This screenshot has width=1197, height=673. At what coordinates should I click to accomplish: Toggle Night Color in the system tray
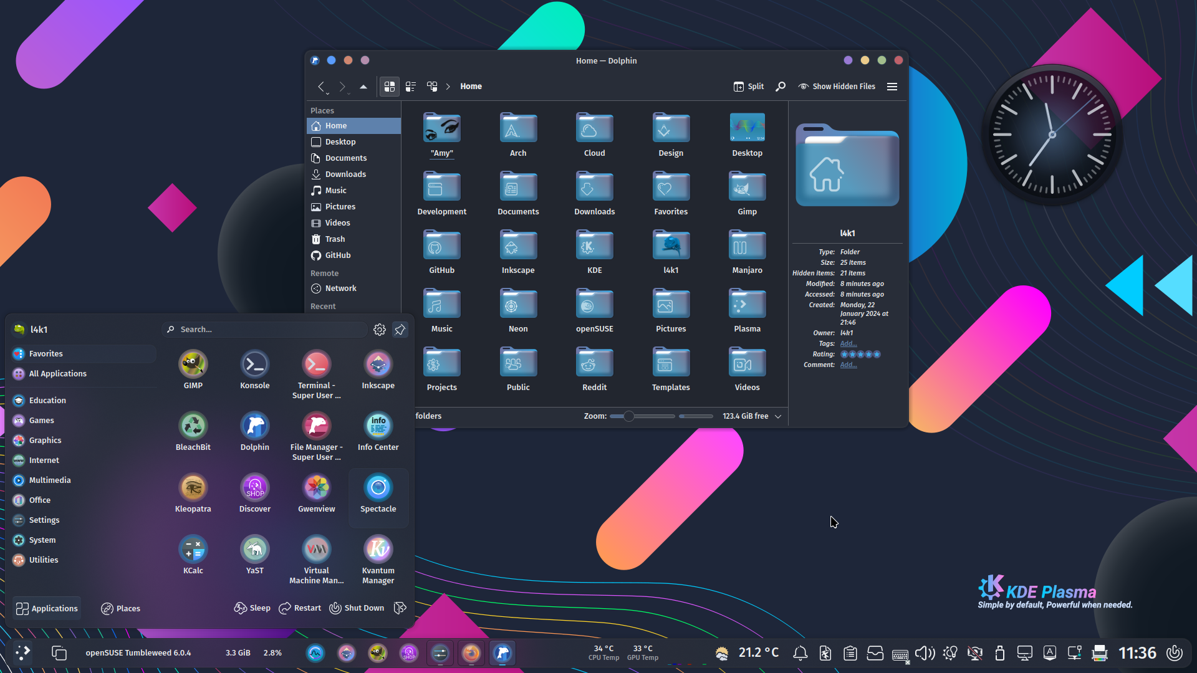(x=950, y=653)
